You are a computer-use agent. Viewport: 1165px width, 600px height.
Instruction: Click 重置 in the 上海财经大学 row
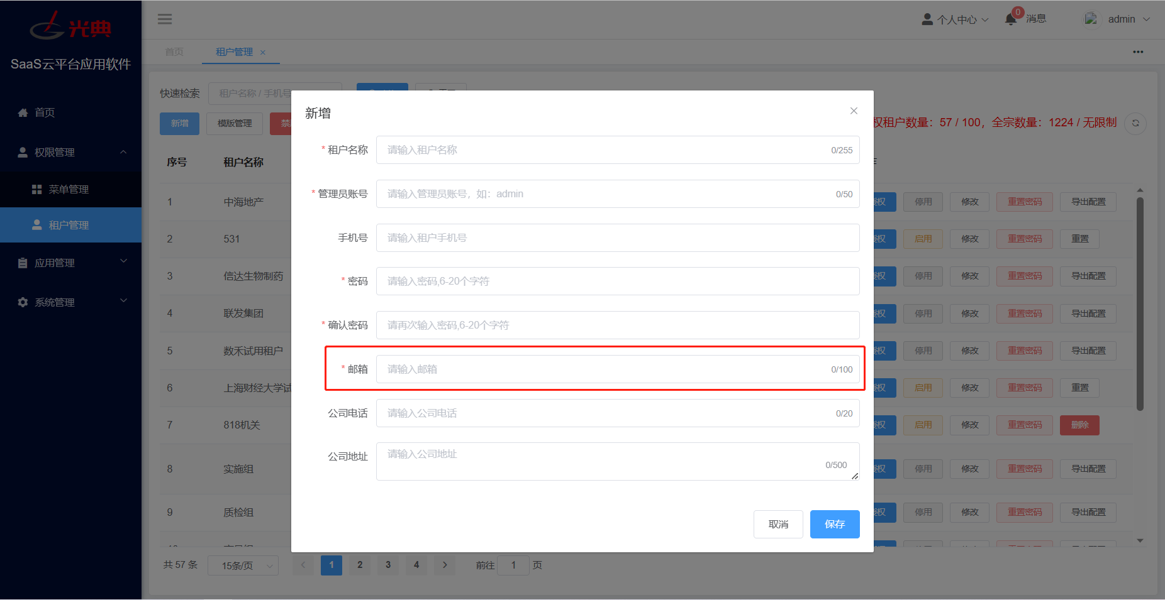tap(1079, 388)
